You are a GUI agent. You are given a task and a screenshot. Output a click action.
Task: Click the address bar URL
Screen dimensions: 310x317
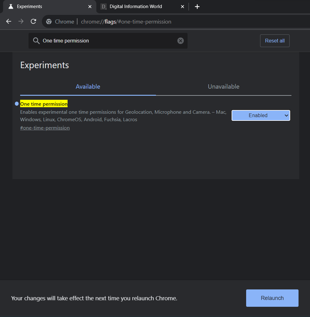pyautogui.click(x=126, y=22)
